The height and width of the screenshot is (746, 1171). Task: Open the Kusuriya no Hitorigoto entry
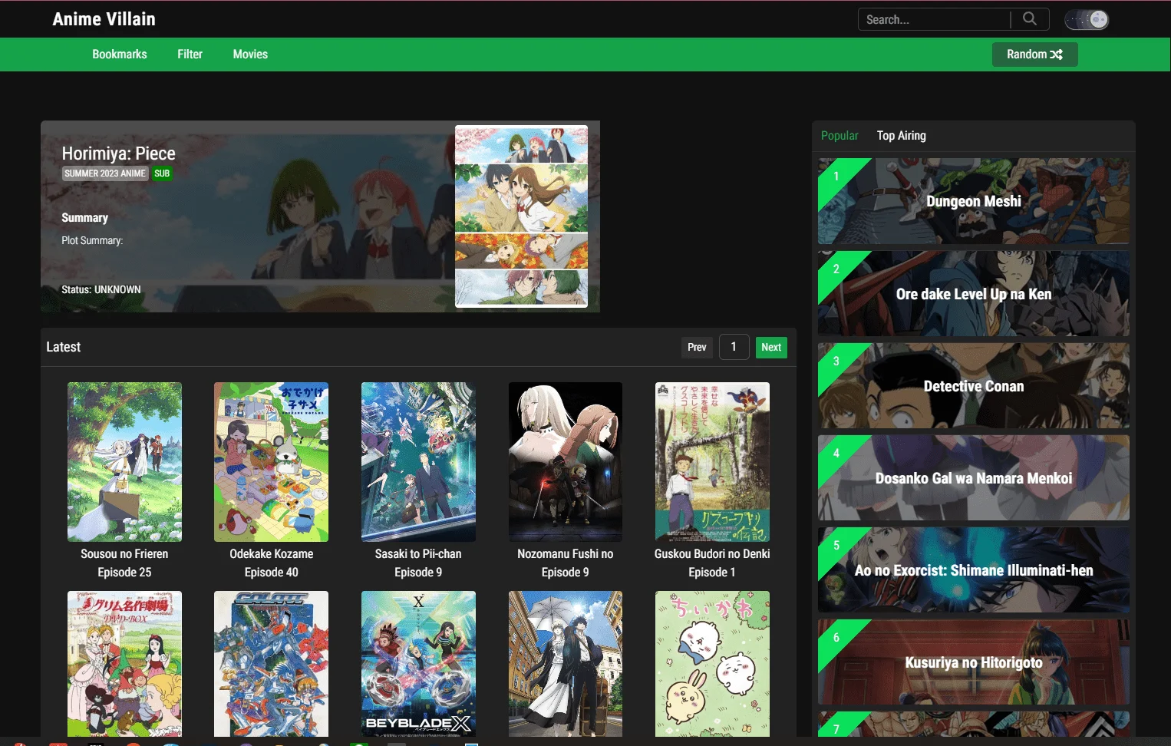(973, 662)
